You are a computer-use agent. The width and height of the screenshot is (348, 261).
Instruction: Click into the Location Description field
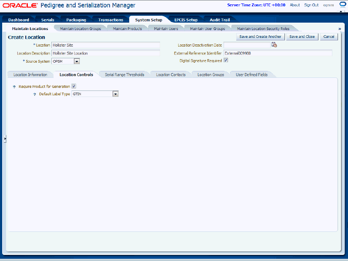pos(106,53)
